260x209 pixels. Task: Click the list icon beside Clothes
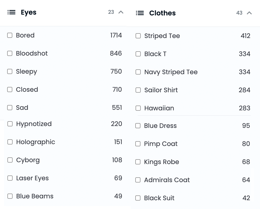(140, 13)
